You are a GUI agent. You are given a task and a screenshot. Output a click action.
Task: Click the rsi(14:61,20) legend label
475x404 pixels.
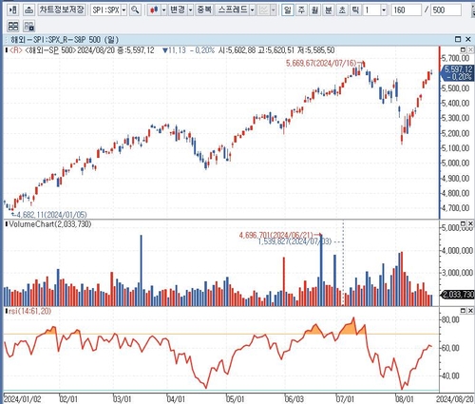[x=29, y=311]
